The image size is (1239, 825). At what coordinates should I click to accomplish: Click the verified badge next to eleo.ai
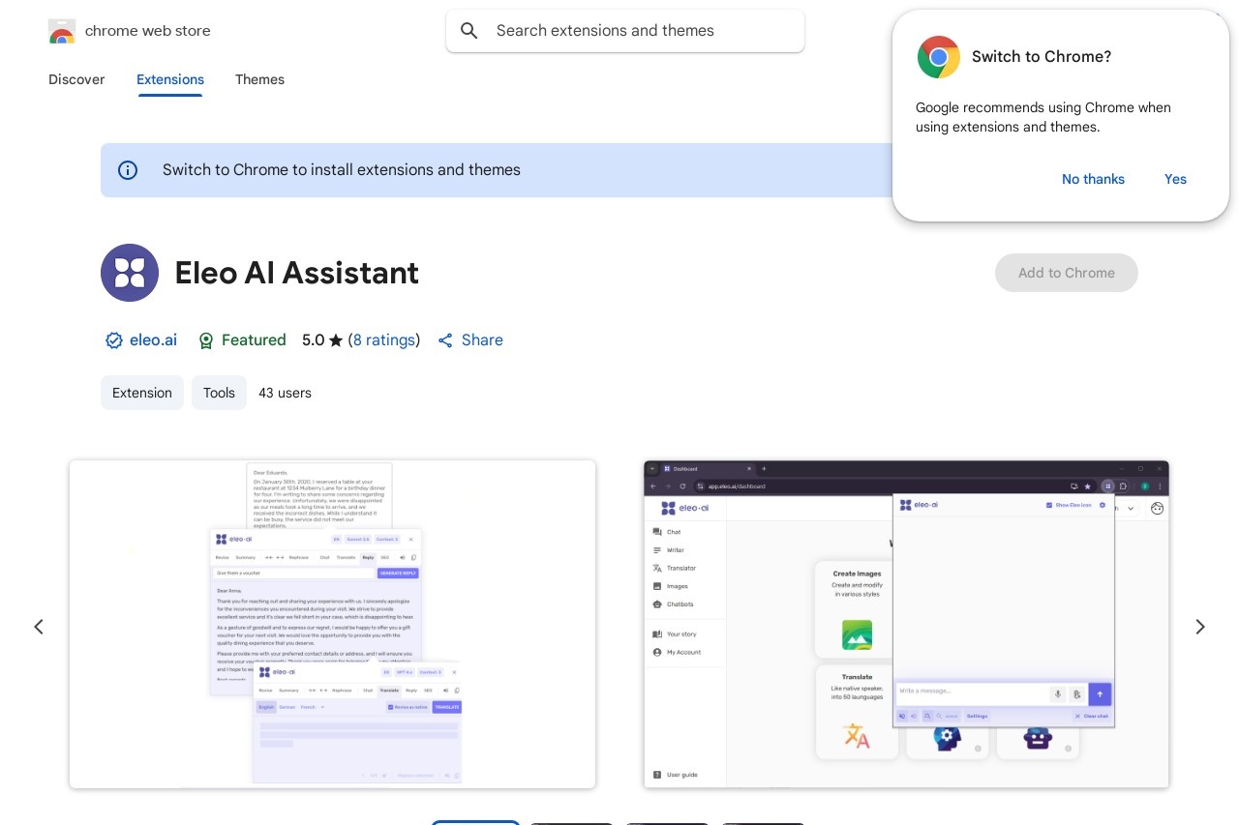click(x=114, y=340)
